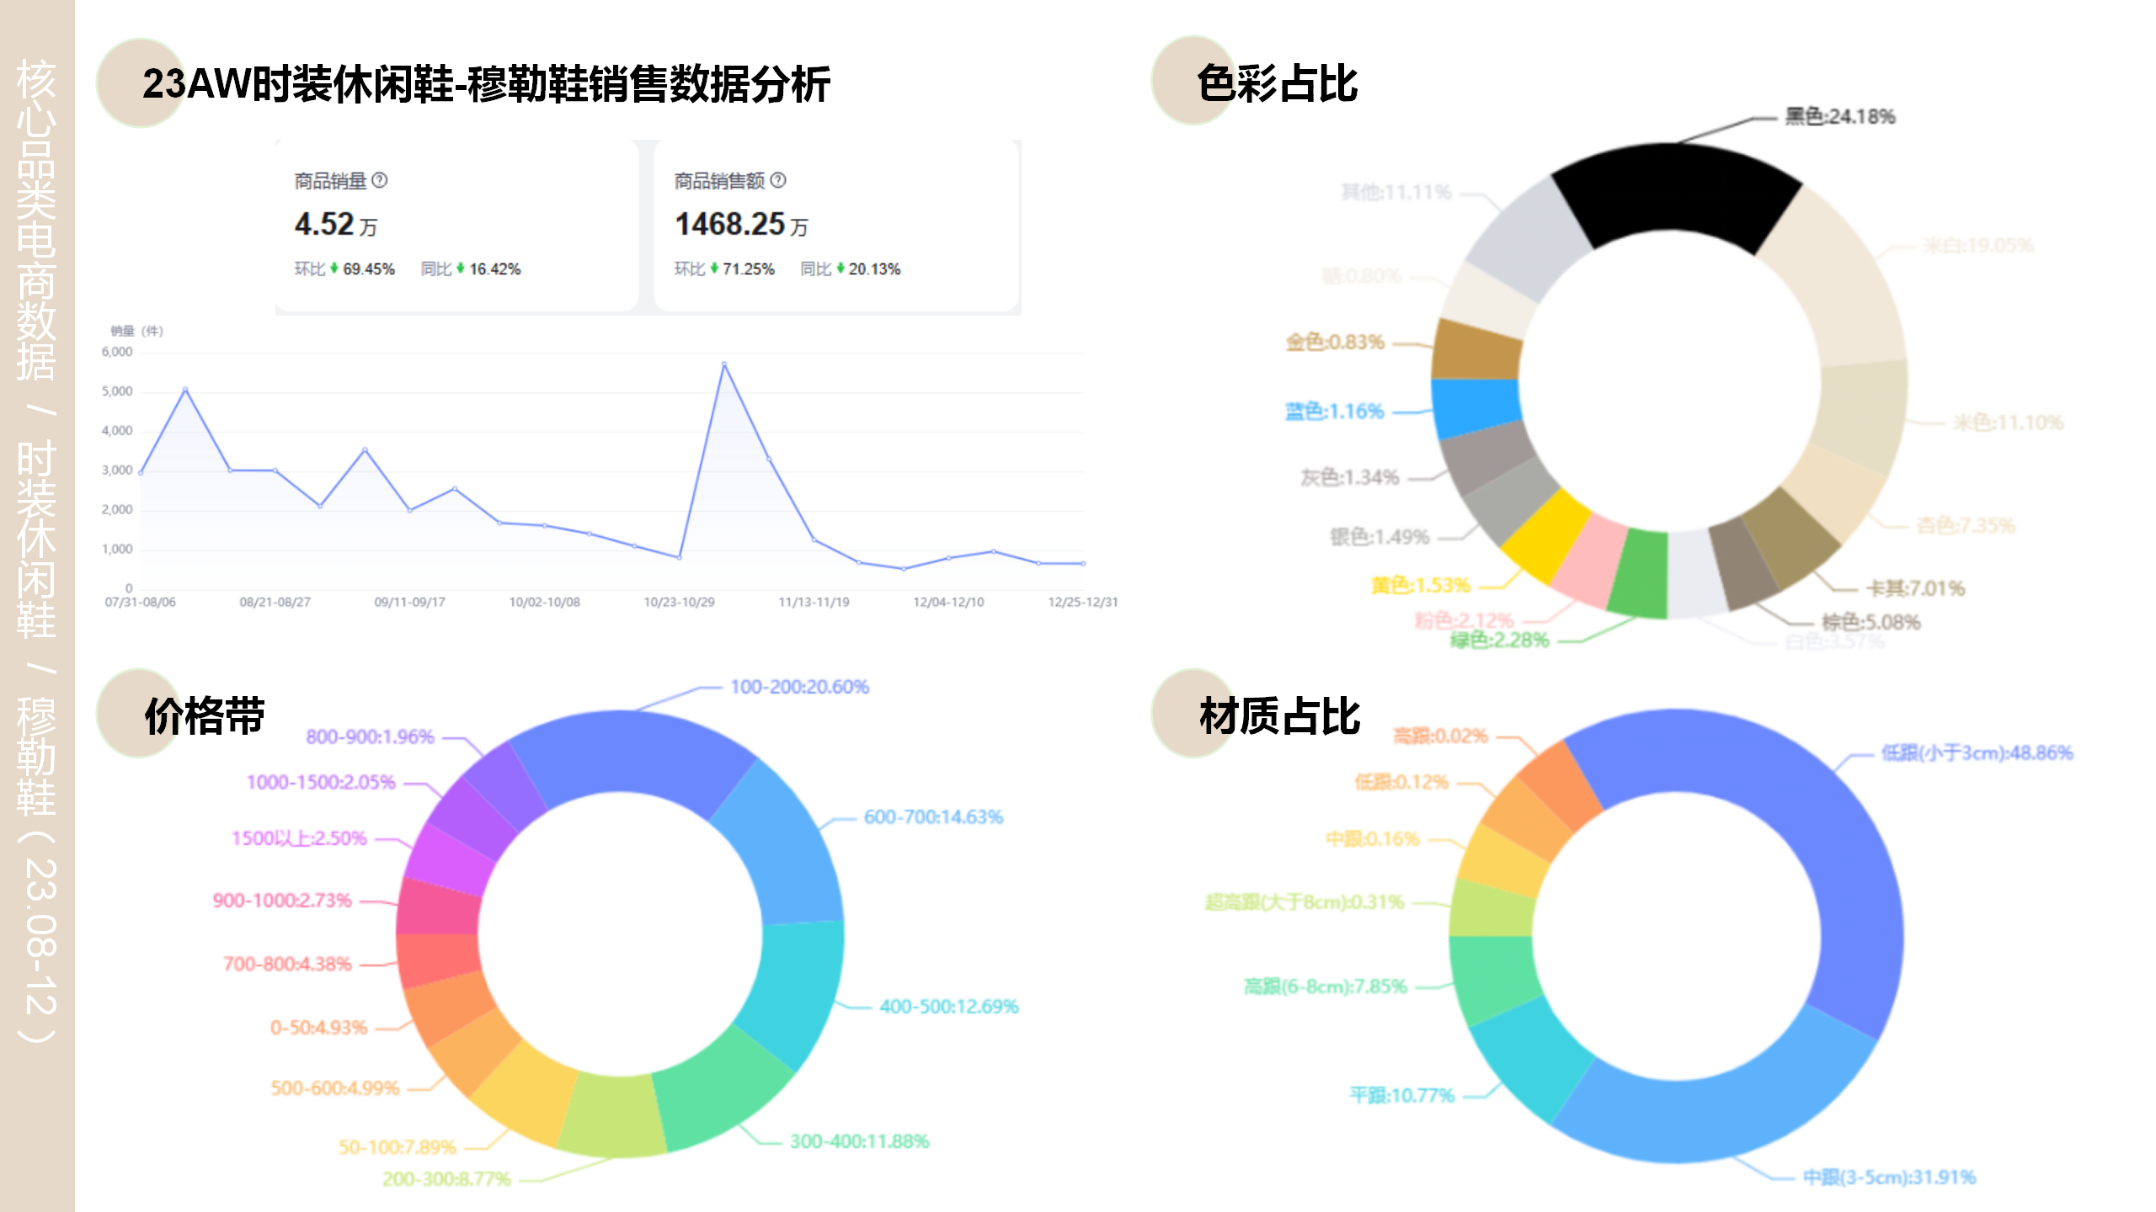This screenshot has height=1212, width=2156.
Task: Click the 灰色:1.34% label
Action: 1349,477
